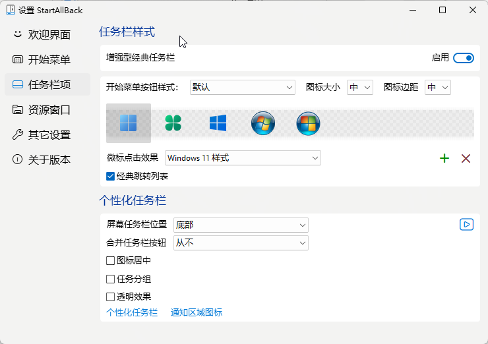Minimize the StartAllBack settings window

tap(413, 10)
